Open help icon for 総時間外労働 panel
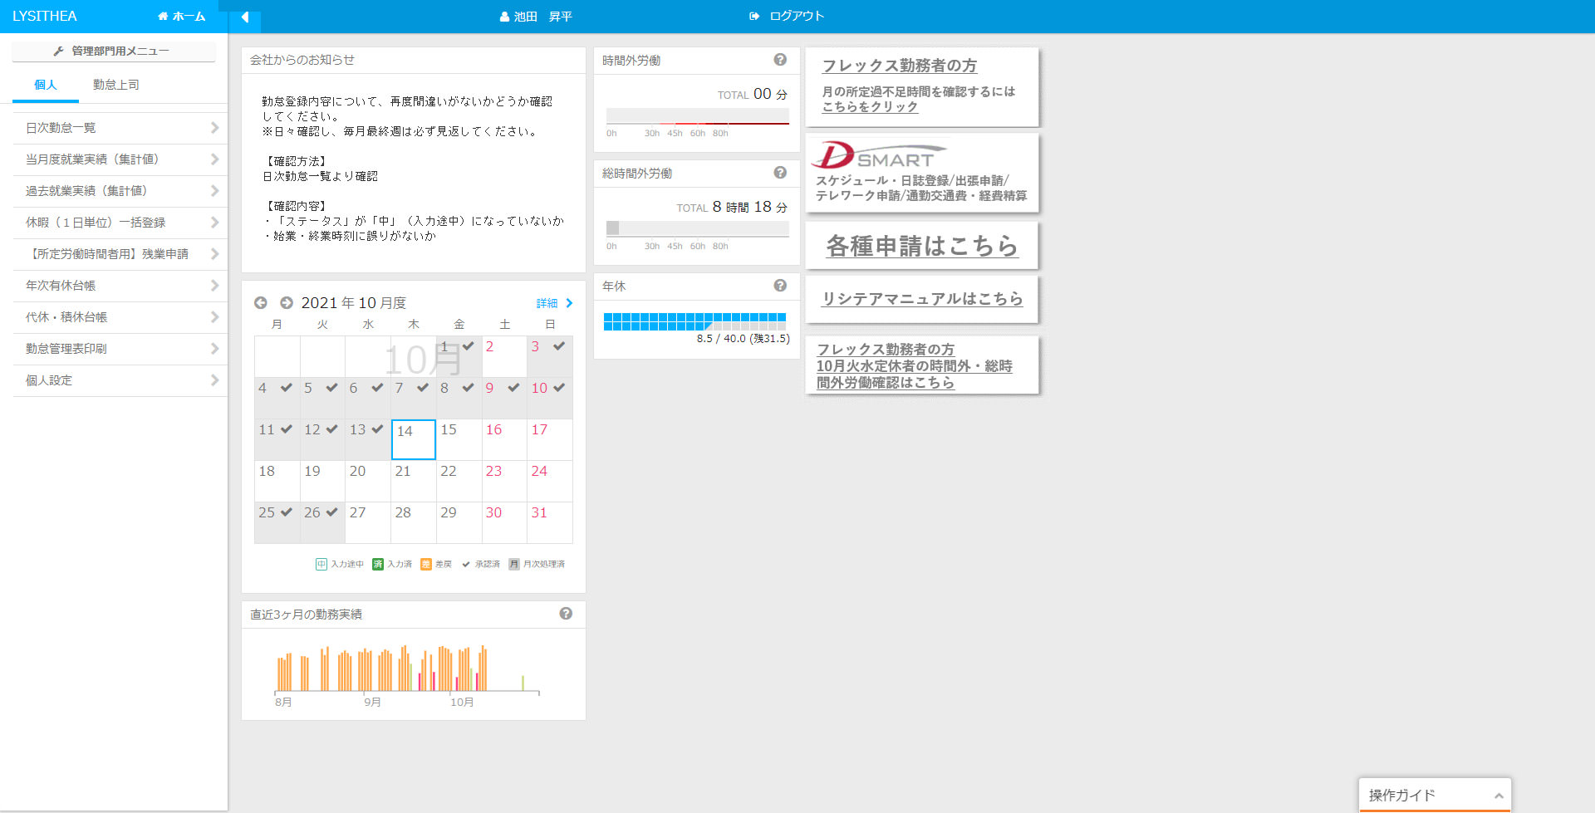This screenshot has width=1595, height=813. tap(780, 173)
